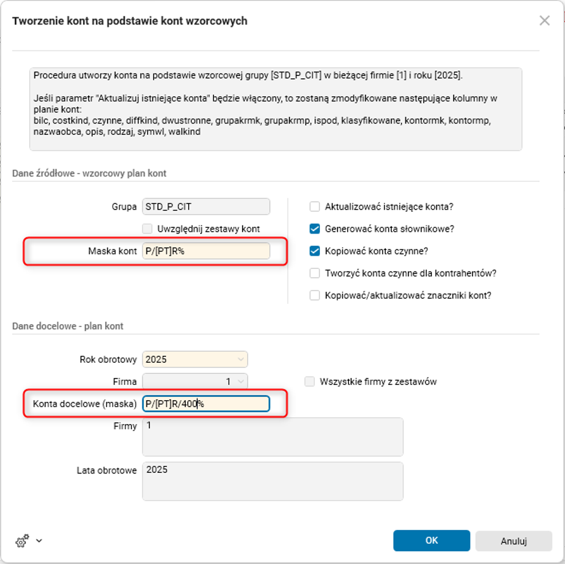Click the 'Firmy' list box

[272, 437]
